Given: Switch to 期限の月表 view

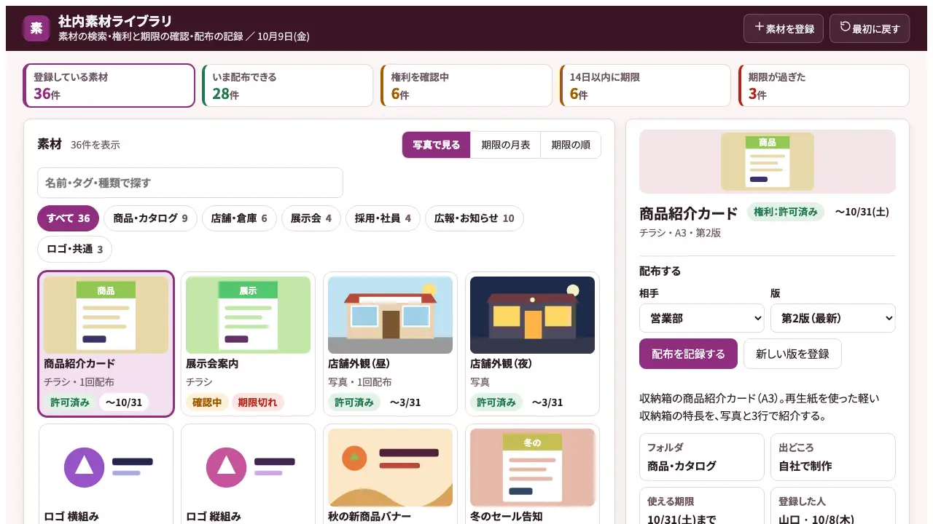Looking at the screenshot, I should click(505, 145).
